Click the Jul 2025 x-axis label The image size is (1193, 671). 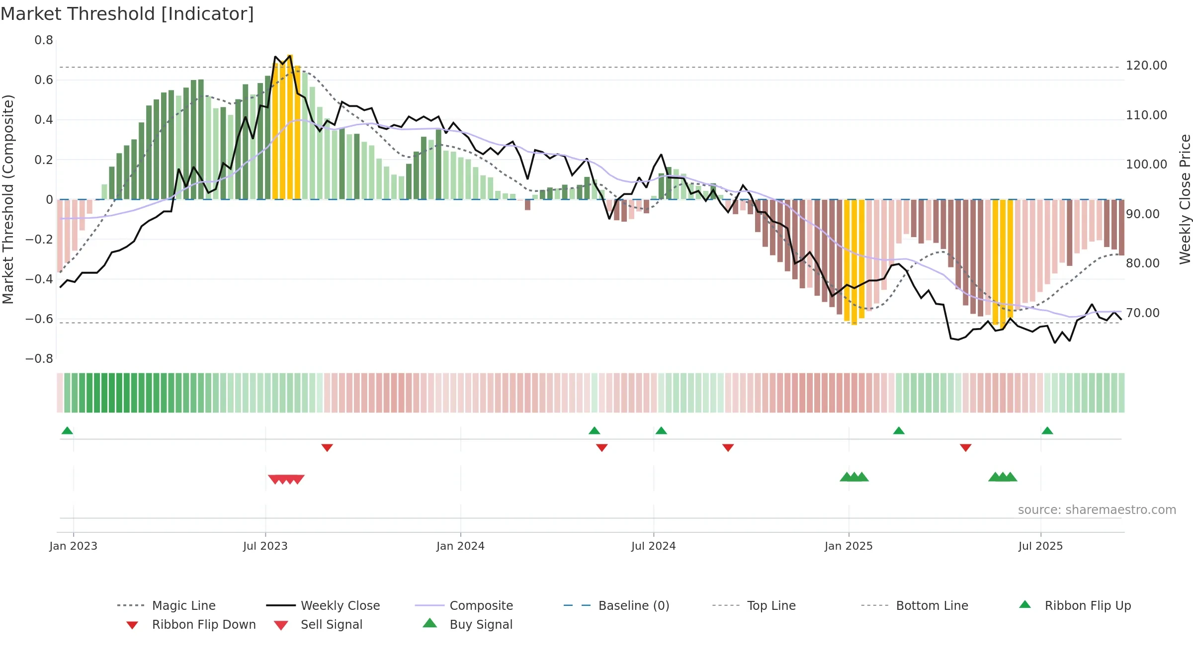pos(1040,546)
